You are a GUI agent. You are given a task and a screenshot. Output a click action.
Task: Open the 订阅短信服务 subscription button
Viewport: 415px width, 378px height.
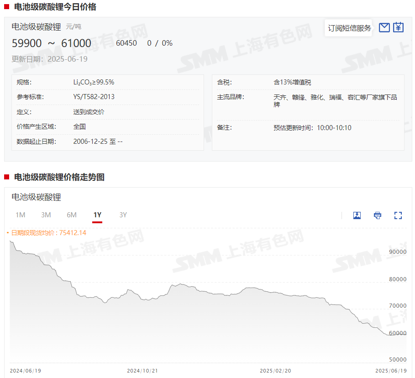pos(349,28)
